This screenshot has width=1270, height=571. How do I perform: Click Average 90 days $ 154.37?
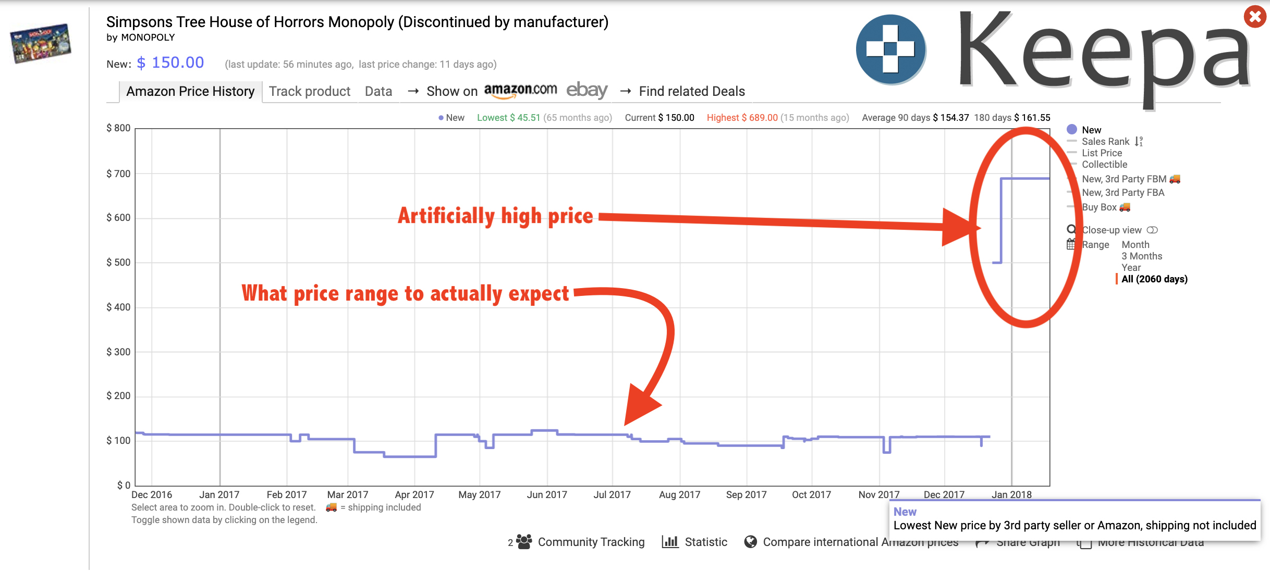(x=915, y=118)
